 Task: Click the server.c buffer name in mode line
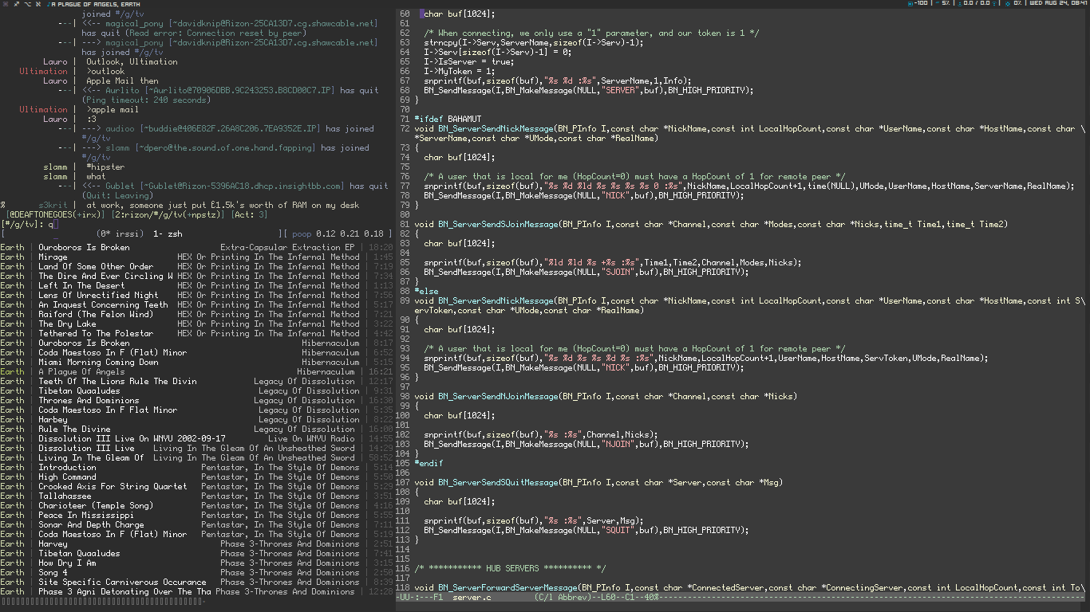(472, 598)
